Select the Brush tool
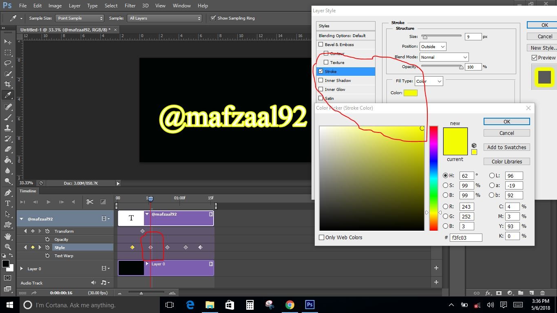The width and height of the screenshot is (557, 313). (8, 117)
